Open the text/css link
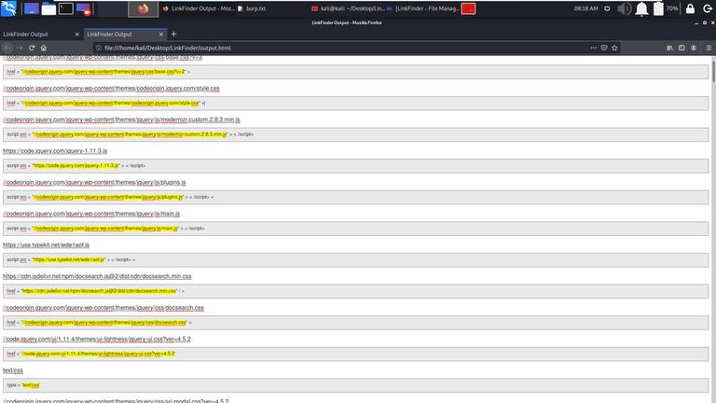 point(13,370)
